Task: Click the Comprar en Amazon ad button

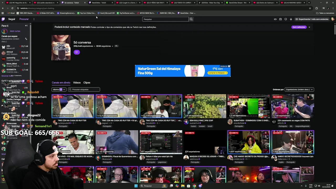Action: [x=218, y=73]
